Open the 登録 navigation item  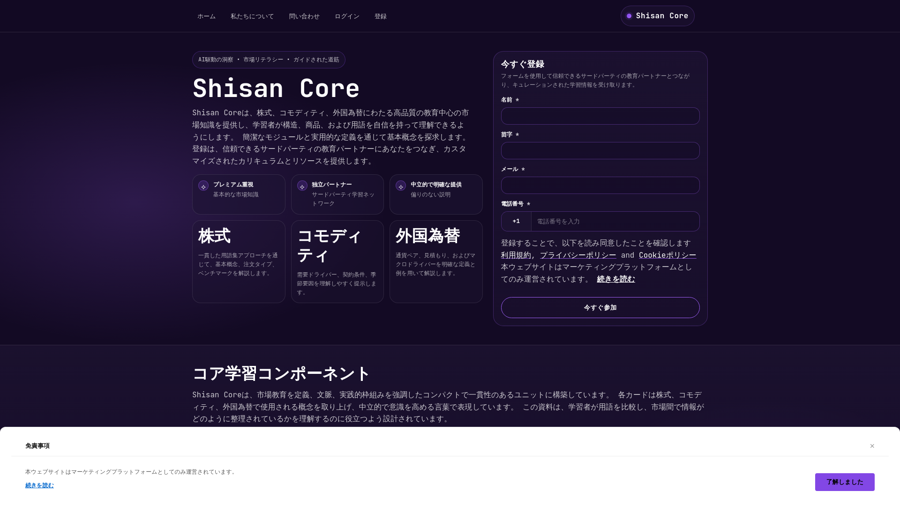pyautogui.click(x=381, y=16)
